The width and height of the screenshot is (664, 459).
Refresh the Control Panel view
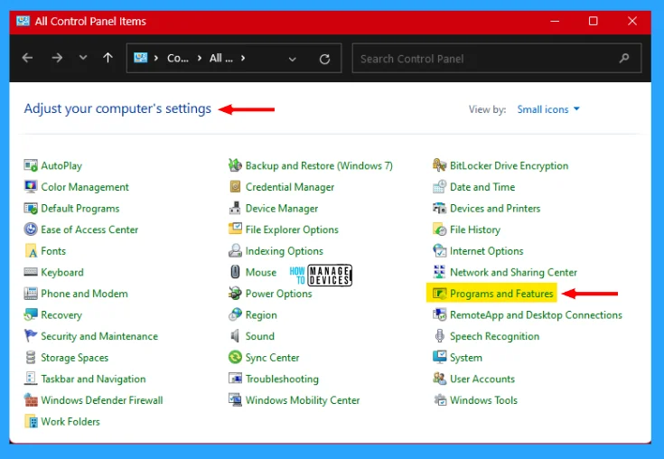coord(325,59)
